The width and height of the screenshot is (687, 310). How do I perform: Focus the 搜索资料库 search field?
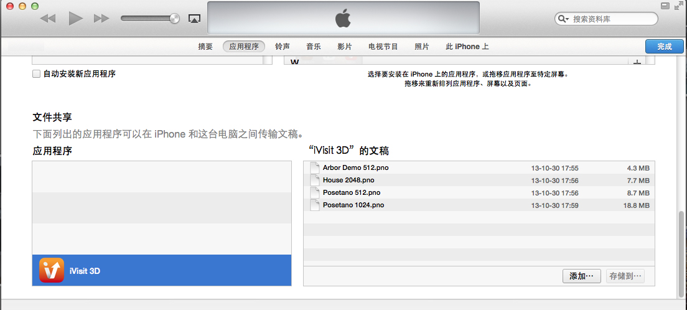(x=606, y=19)
